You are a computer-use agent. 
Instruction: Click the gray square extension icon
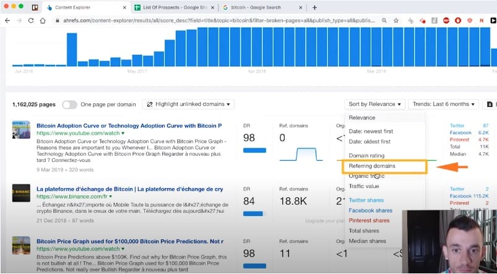434,20
